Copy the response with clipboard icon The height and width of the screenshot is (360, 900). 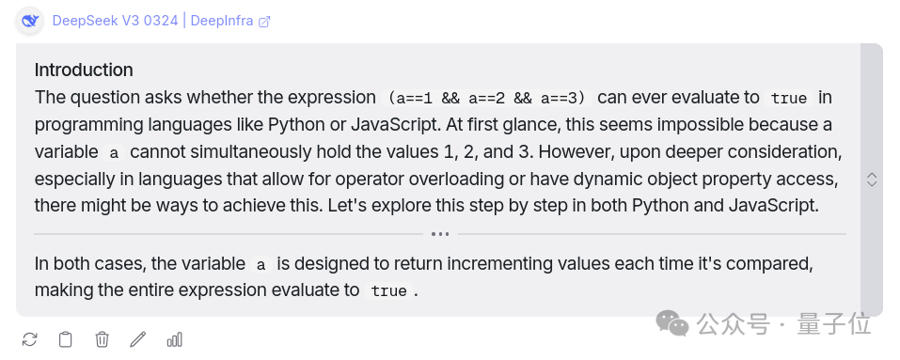click(66, 339)
